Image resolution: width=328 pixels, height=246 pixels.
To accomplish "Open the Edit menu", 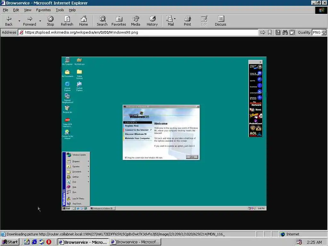I will pos(16,10).
